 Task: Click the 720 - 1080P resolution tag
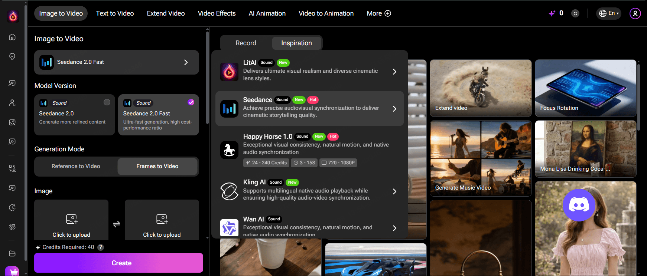pos(338,163)
